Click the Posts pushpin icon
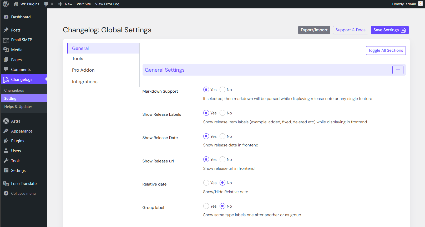Screen dimensions: 425x227 point(6,30)
